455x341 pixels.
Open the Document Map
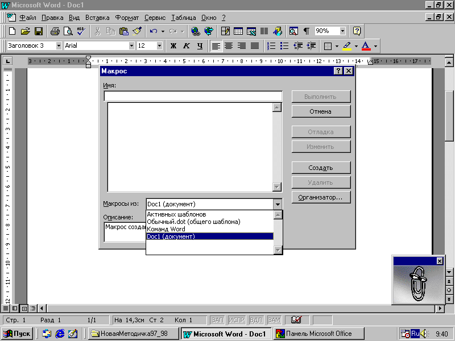pyautogui.click(x=293, y=31)
